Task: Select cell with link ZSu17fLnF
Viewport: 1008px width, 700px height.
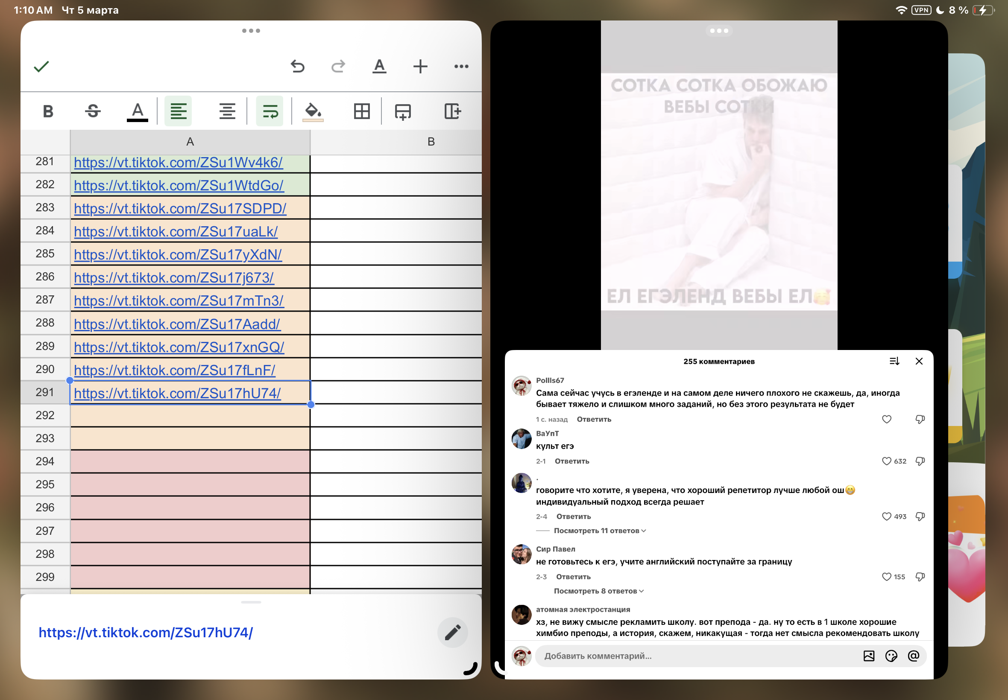Action: point(190,370)
